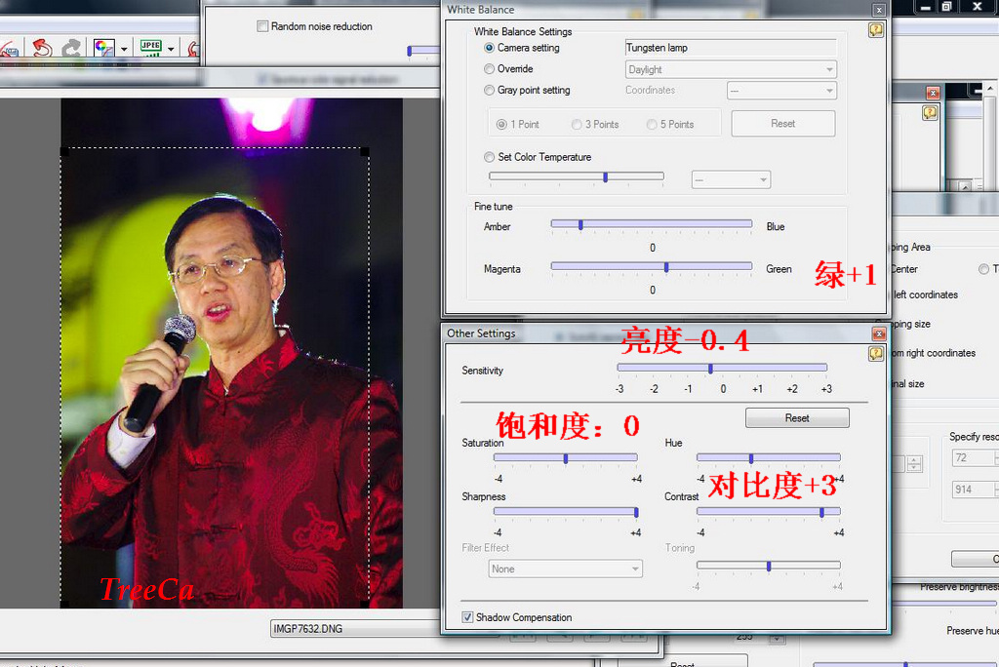
Task: Click the redo arrow toolbar icon
Action: (71, 48)
